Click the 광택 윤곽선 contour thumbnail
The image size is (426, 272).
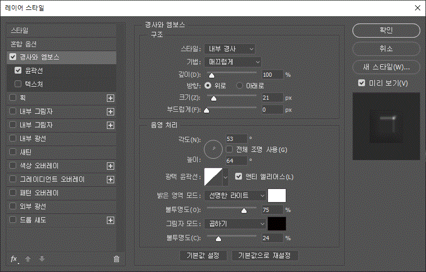tap(213, 177)
